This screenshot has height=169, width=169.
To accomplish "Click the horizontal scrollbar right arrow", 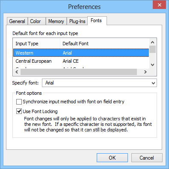I will (145, 72).
